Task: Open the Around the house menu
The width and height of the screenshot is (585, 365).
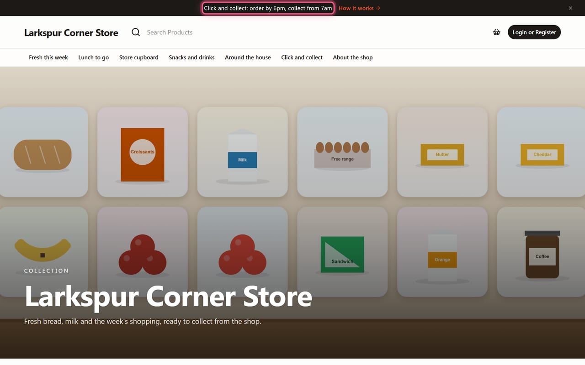Action: [x=248, y=57]
